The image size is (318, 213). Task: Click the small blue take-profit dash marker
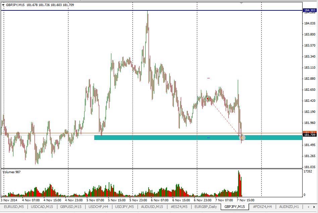click(x=208, y=138)
